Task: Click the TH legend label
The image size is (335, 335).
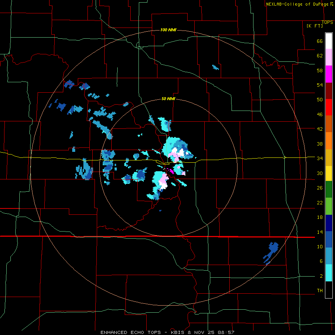Action: [320, 290]
